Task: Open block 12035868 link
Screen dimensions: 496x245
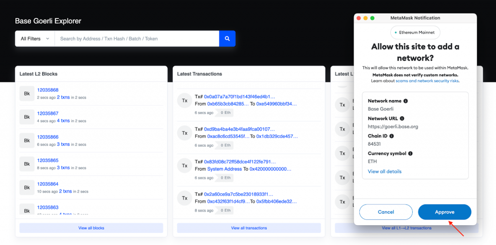Action: click(x=48, y=90)
